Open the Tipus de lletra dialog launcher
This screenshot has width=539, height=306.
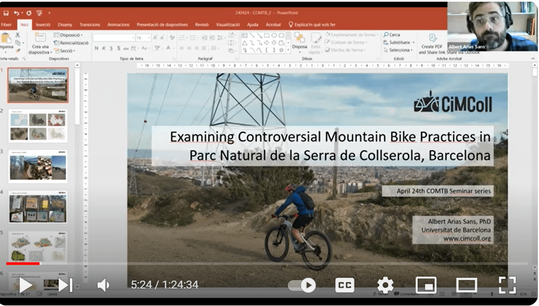point(174,59)
